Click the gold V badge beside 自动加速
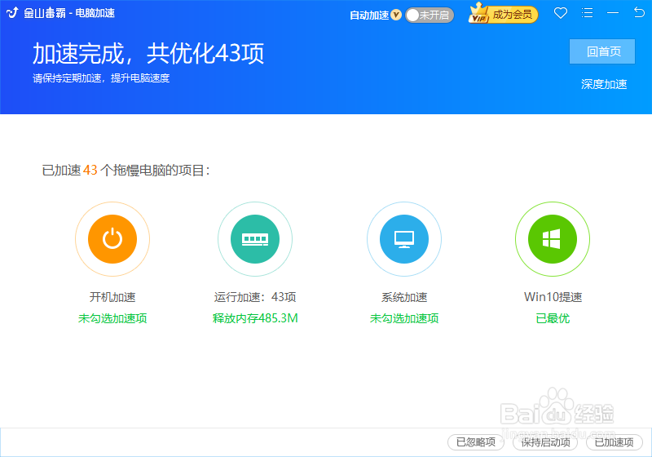 tap(396, 15)
